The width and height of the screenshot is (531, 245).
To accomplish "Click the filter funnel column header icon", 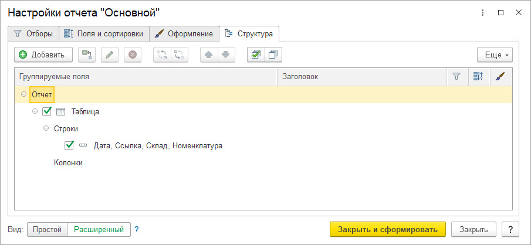I will click(456, 77).
